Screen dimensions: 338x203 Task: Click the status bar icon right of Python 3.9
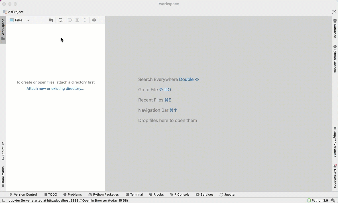(333, 200)
